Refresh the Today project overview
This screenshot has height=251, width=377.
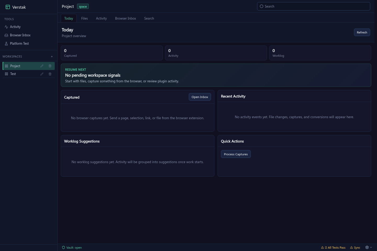pos(362,32)
